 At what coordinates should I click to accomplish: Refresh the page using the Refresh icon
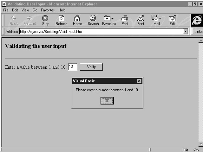[61, 20]
